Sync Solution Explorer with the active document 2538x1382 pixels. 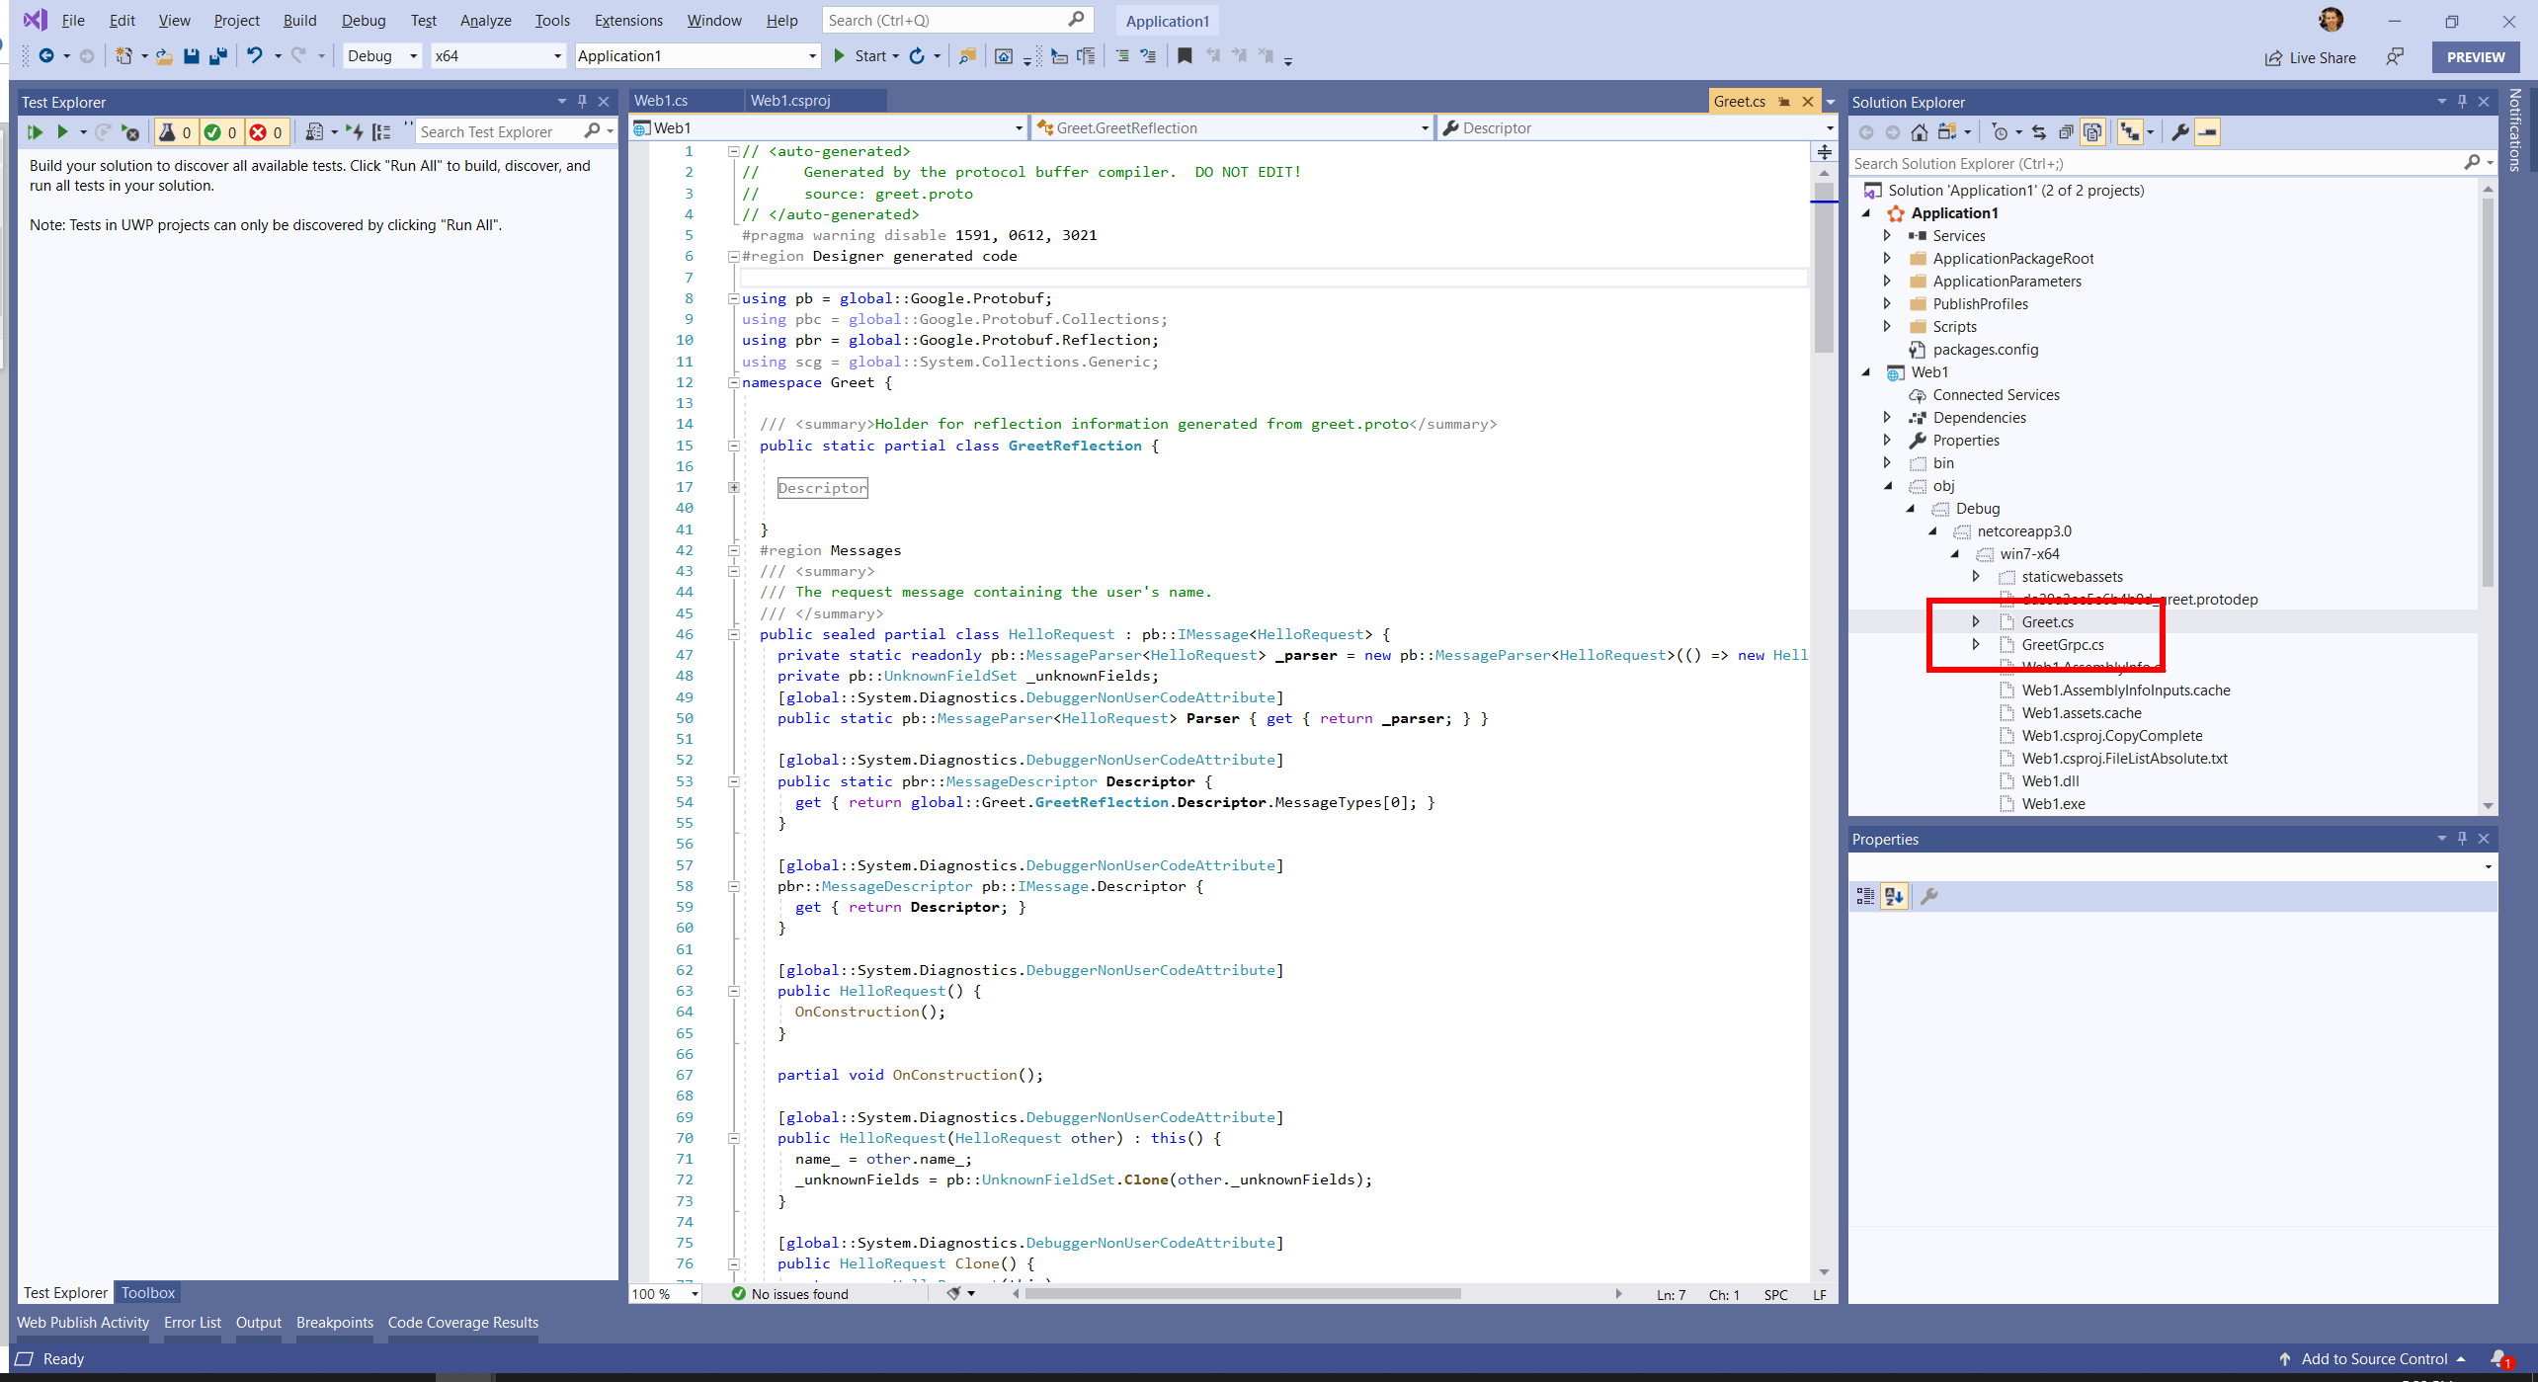(x=2040, y=131)
